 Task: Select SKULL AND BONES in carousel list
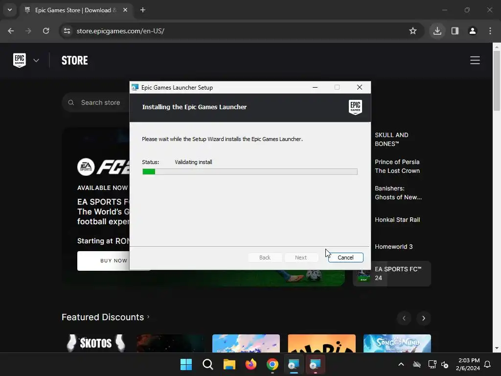coord(392,140)
